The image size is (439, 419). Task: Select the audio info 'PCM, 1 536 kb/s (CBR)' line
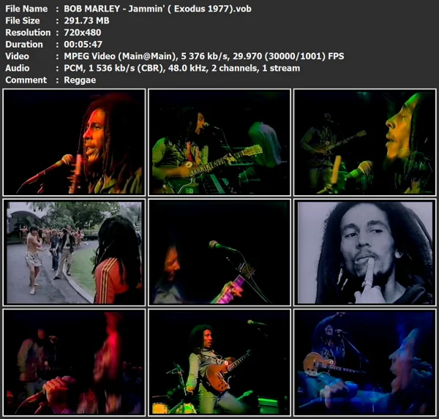[181, 68]
